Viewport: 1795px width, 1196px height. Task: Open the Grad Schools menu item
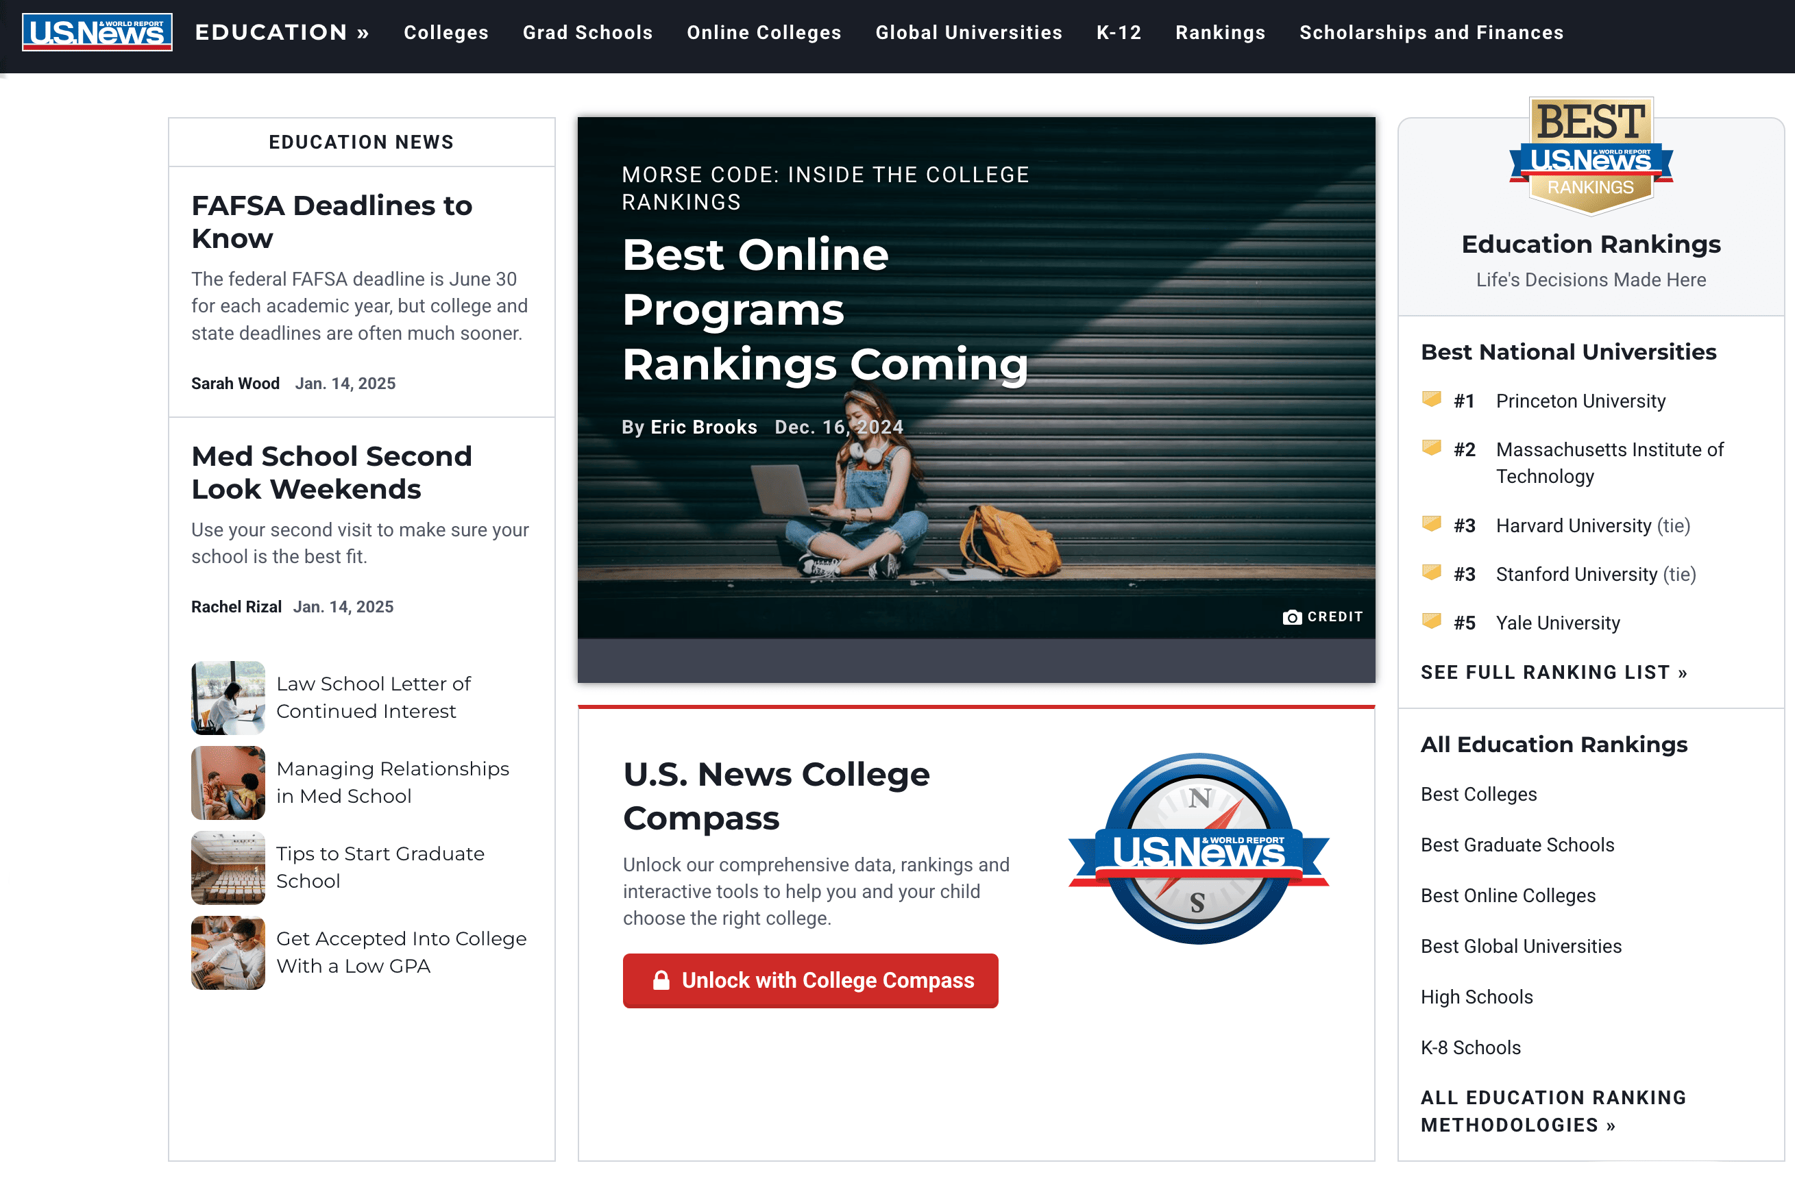tap(587, 32)
